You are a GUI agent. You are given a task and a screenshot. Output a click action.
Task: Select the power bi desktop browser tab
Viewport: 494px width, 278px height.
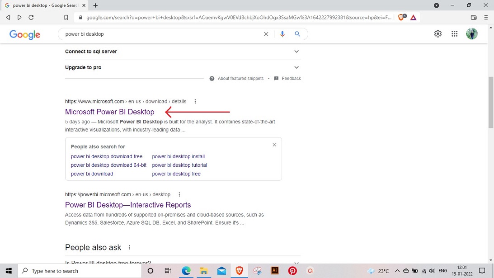point(44,5)
